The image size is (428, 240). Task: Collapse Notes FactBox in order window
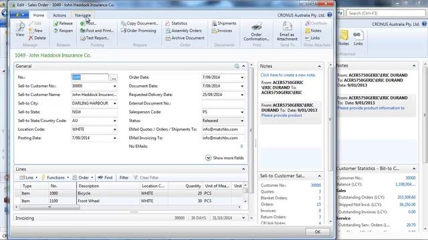(319, 66)
